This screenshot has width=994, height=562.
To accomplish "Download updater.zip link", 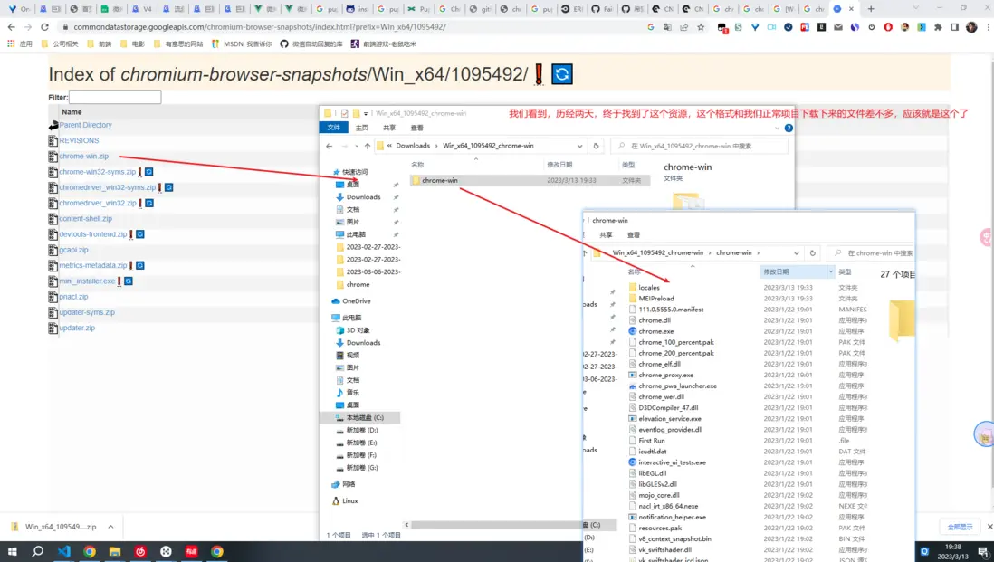I will click(77, 329).
